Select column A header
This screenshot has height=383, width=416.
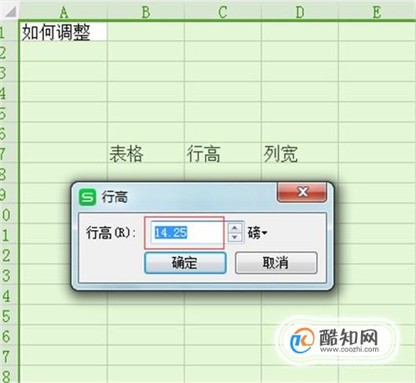64,12
